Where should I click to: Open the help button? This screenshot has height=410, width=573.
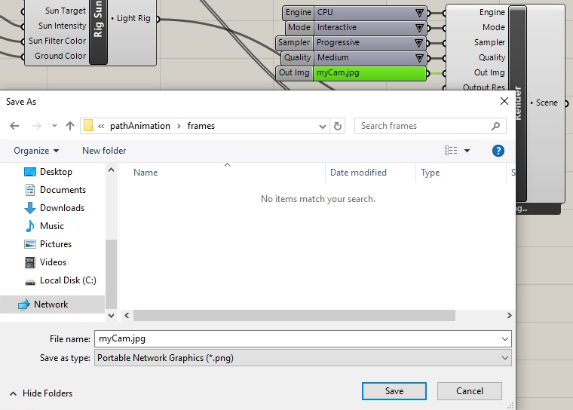coord(498,151)
